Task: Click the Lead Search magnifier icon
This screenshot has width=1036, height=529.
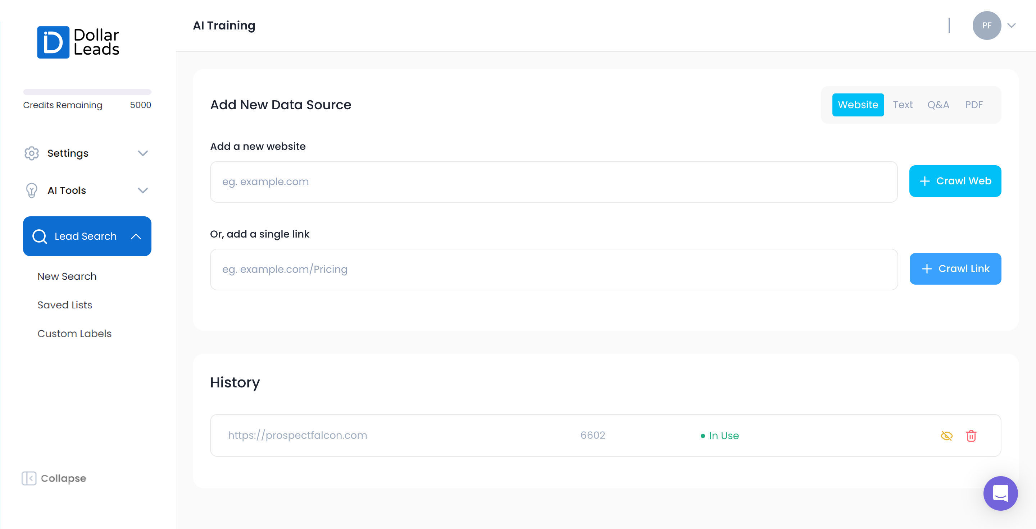Action: [x=40, y=236]
